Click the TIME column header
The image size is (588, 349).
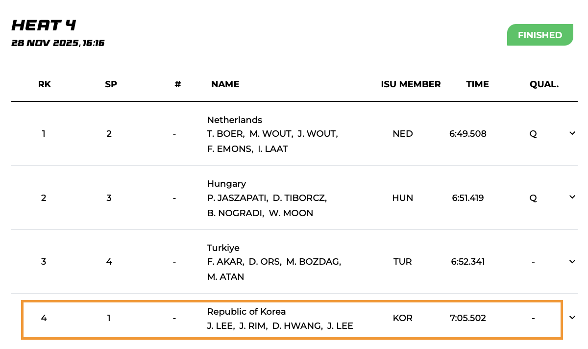(x=477, y=84)
